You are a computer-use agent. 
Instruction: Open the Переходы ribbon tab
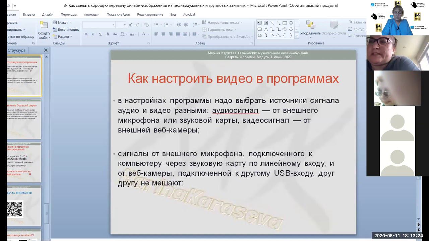click(x=69, y=14)
